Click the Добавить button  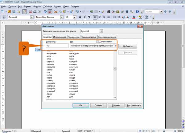tap(128, 46)
